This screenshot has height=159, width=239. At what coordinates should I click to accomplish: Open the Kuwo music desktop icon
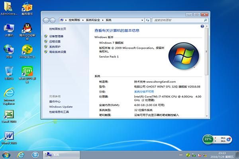(27, 8)
